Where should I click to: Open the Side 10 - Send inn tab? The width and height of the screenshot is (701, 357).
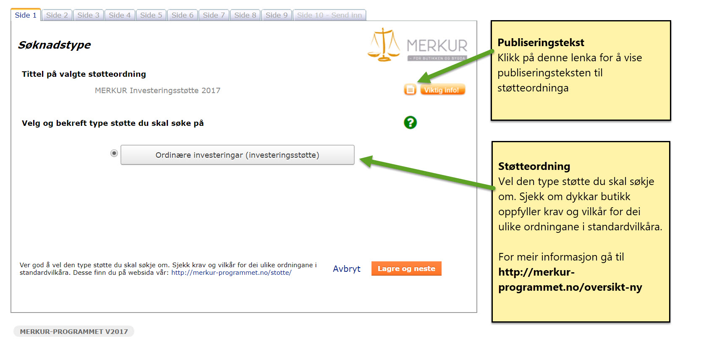click(x=330, y=15)
